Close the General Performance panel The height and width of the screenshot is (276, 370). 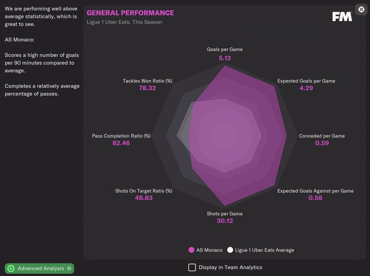[x=361, y=10]
